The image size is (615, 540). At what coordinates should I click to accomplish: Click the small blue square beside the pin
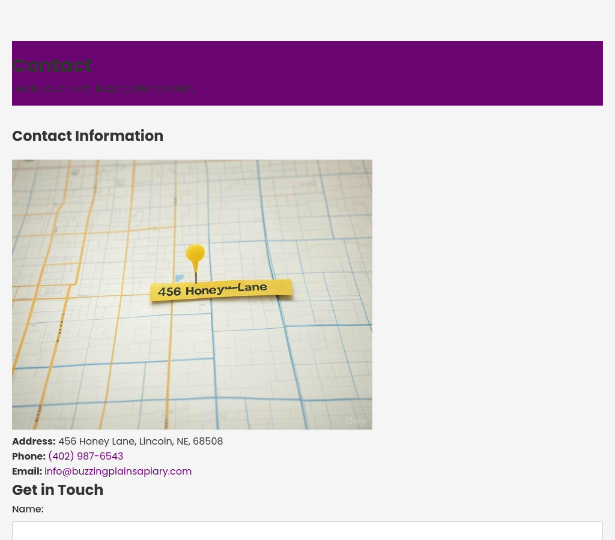179,278
